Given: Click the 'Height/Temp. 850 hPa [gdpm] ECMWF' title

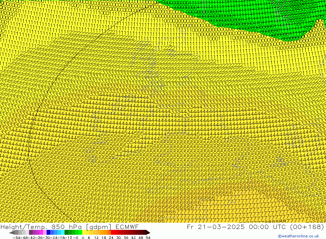Looking at the screenshot, I should pos(69,227).
